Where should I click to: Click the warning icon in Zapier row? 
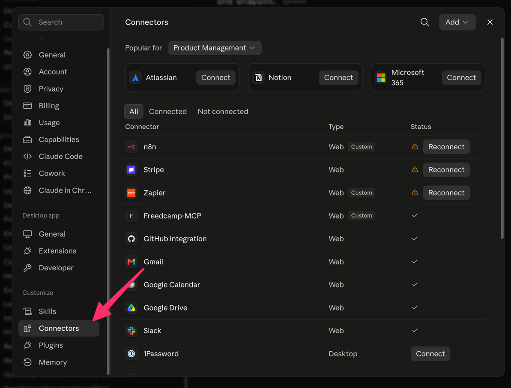415,193
